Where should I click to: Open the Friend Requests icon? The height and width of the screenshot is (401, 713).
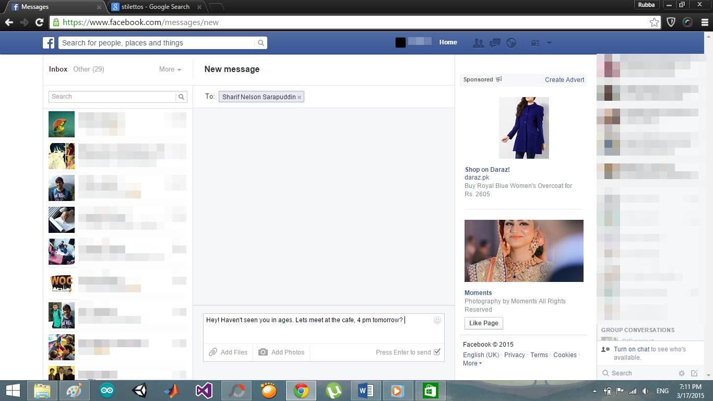pyautogui.click(x=478, y=43)
